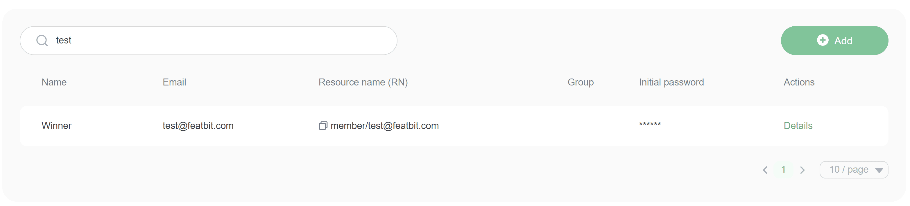This screenshot has height=206, width=910.
Task: Open Details for the Winner member
Action: point(798,126)
